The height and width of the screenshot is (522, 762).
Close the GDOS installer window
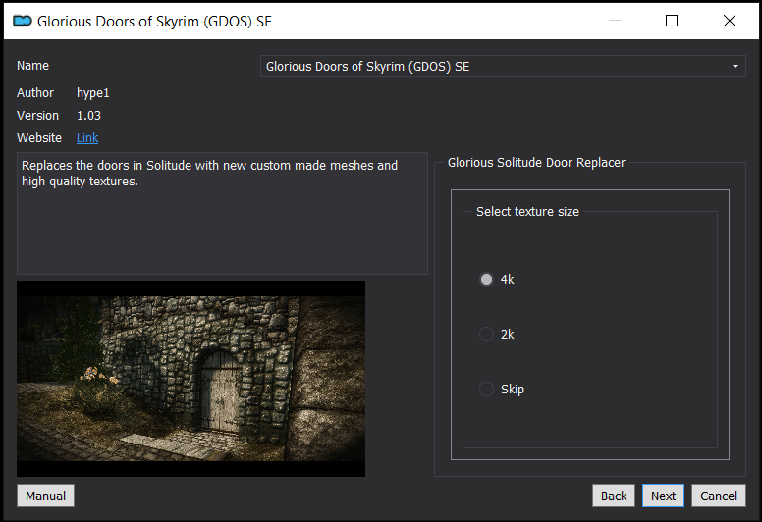pyautogui.click(x=730, y=21)
